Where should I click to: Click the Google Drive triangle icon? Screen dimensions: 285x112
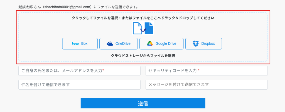150,44
